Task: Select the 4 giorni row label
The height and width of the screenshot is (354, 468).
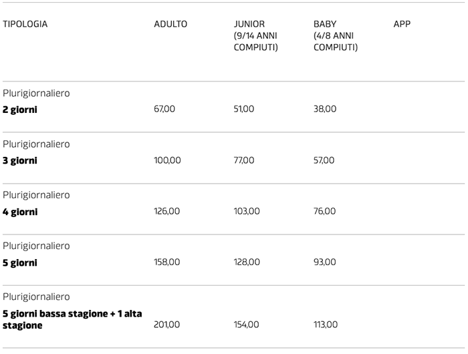Action: 20,211
